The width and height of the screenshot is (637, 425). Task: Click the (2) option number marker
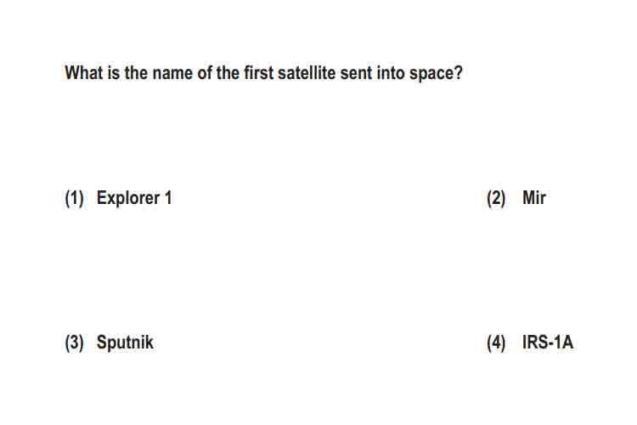496,198
